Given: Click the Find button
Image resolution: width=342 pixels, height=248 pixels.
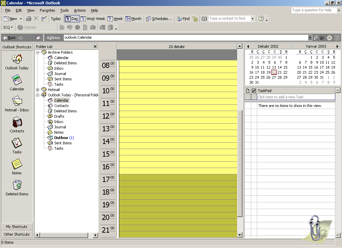Looking at the screenshot, I should [x=183, y=19].
